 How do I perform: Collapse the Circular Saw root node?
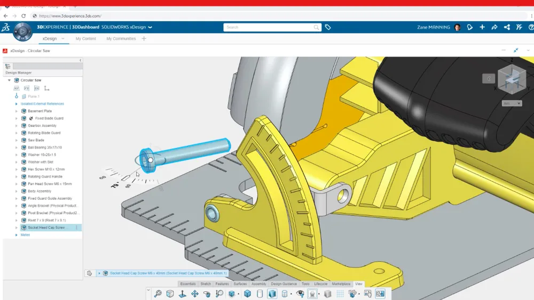tap(9, 80)
